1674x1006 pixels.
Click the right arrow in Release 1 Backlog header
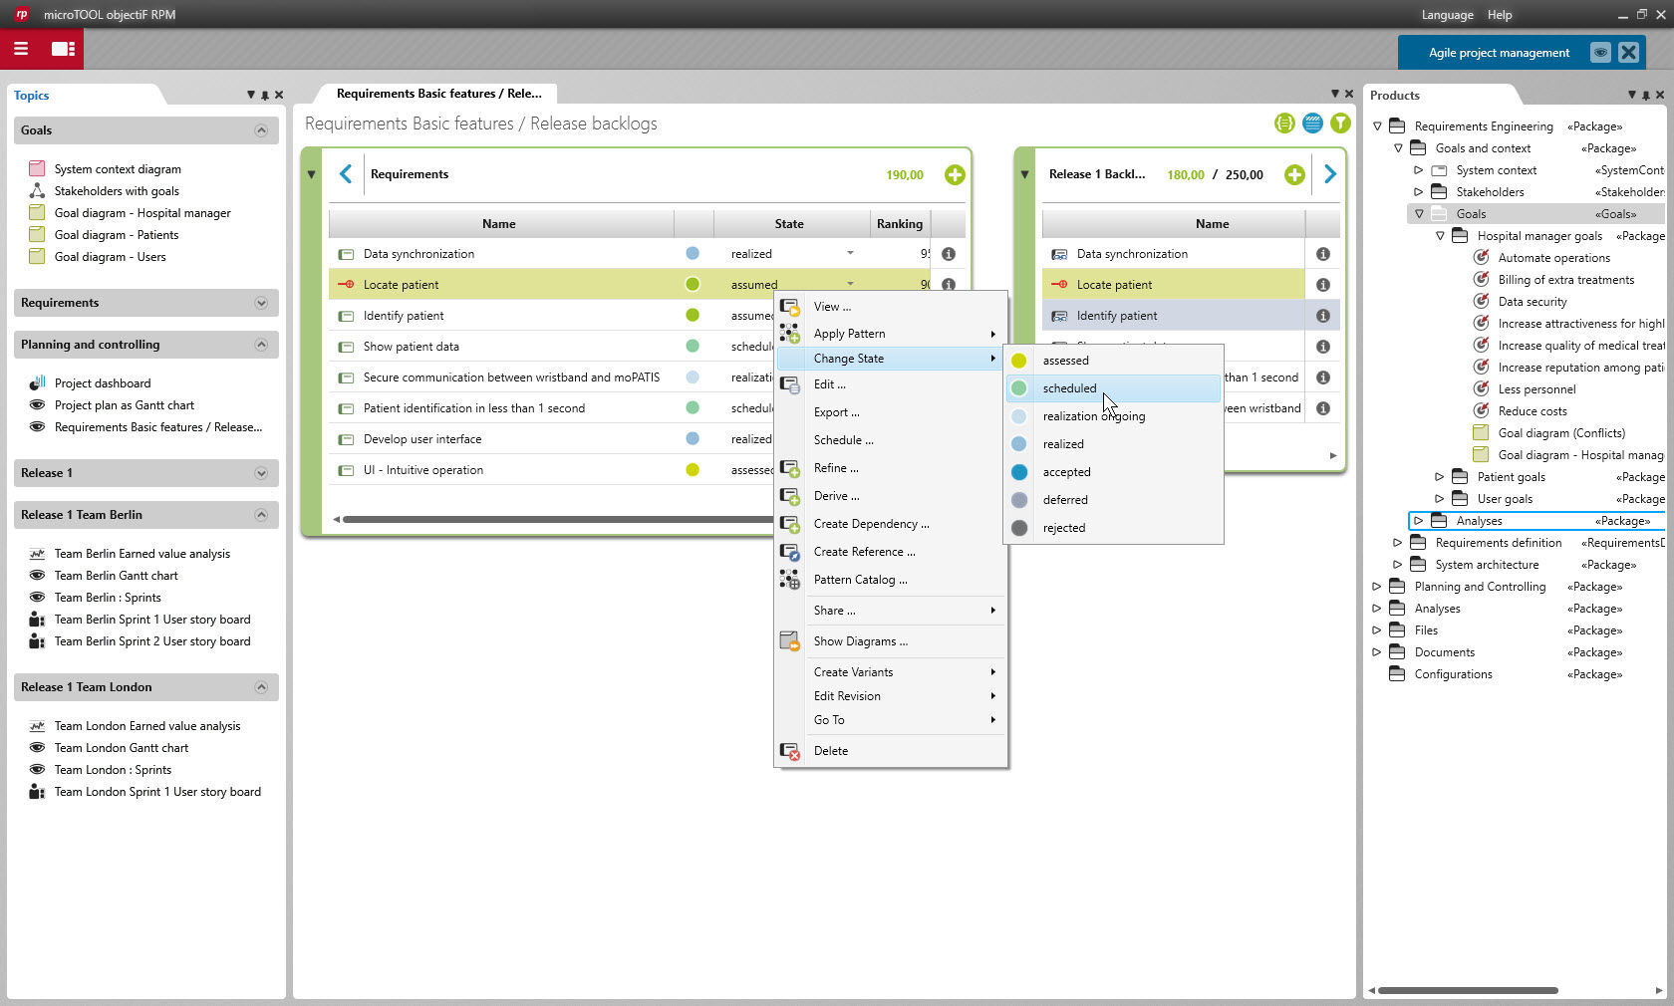coord(1329,174)
